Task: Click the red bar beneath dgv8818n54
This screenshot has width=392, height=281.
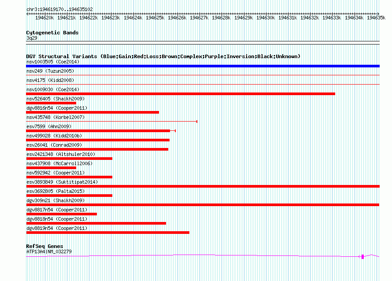Action: (x=96, y=223)
